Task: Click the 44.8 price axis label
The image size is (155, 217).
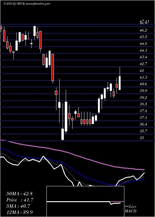Action: [143, 44]
